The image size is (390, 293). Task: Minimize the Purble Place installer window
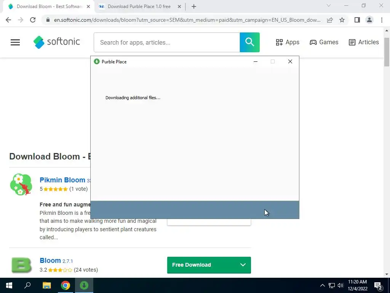point(256,61)
